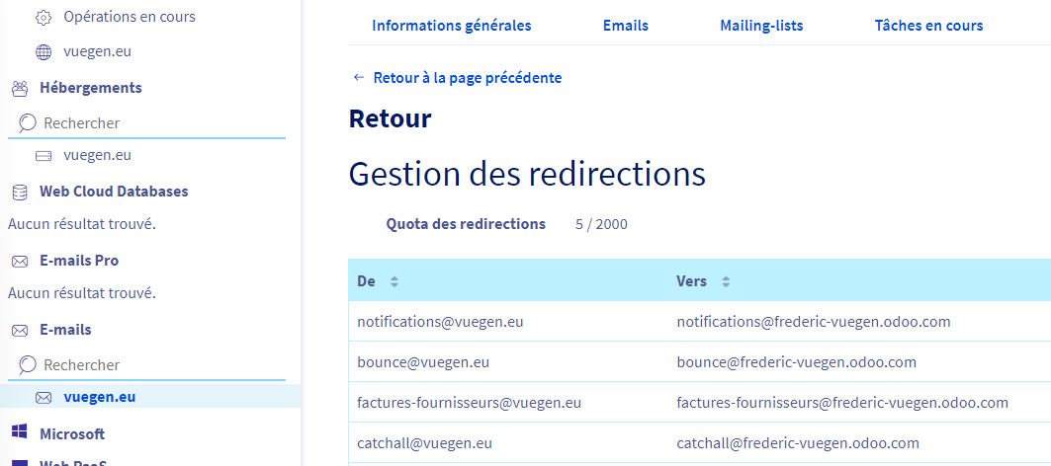This screenshot has height=466, width=1051.
Task: Click the Microsoft Windows logo icon
Action: click(19, 433)
